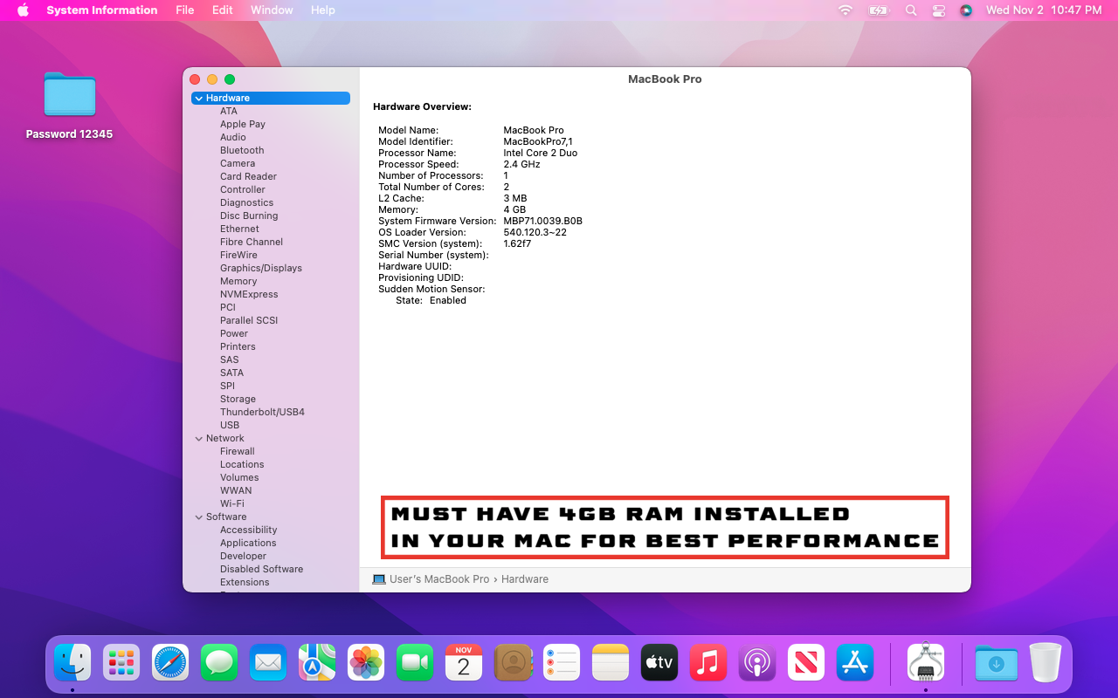Select the Password 12345 desktop folder
The height and width of the screenshot is (698, 1118).
click(69, 106)
